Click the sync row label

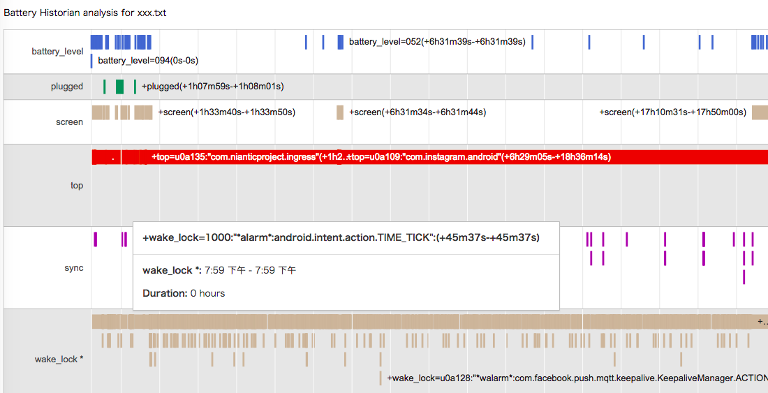coord(74,268)
